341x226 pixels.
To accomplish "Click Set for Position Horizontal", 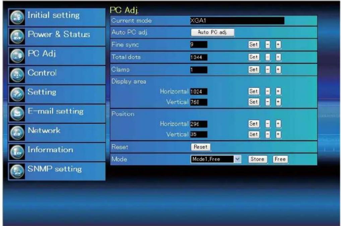I will click(254, 124).
